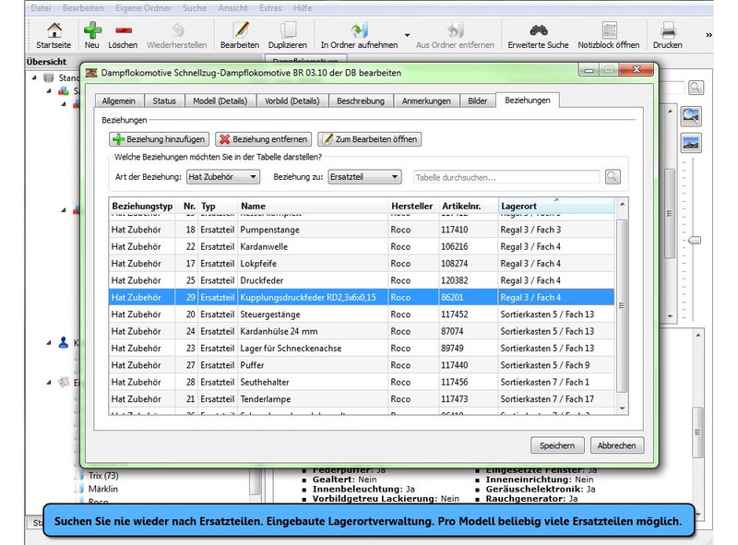Open the Eigene Ordner menu

tap(143, 8)
